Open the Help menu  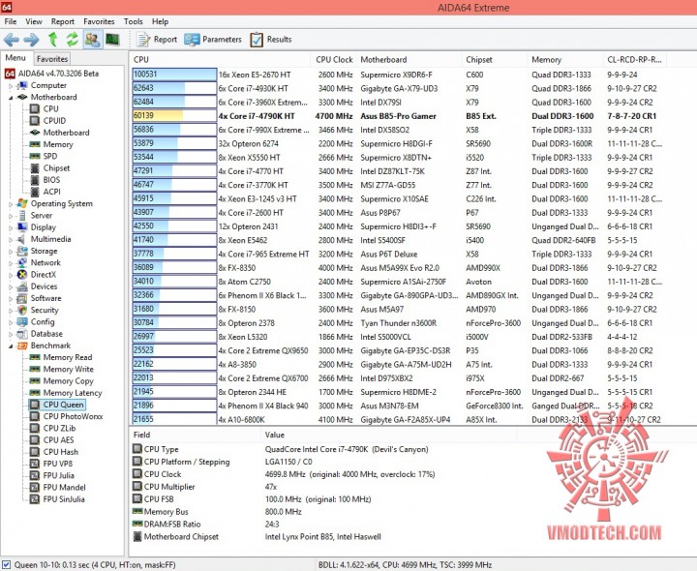[160, 21]
